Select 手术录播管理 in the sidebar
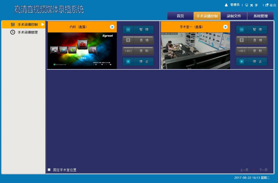The image size is (278, 183). pos(27,32)
